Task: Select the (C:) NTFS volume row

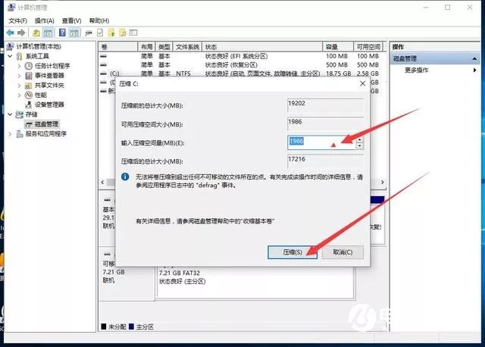Action: (x=241, y=73)
